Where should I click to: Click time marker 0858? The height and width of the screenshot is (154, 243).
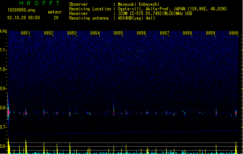pyautogui.click(x=187, y=33)
